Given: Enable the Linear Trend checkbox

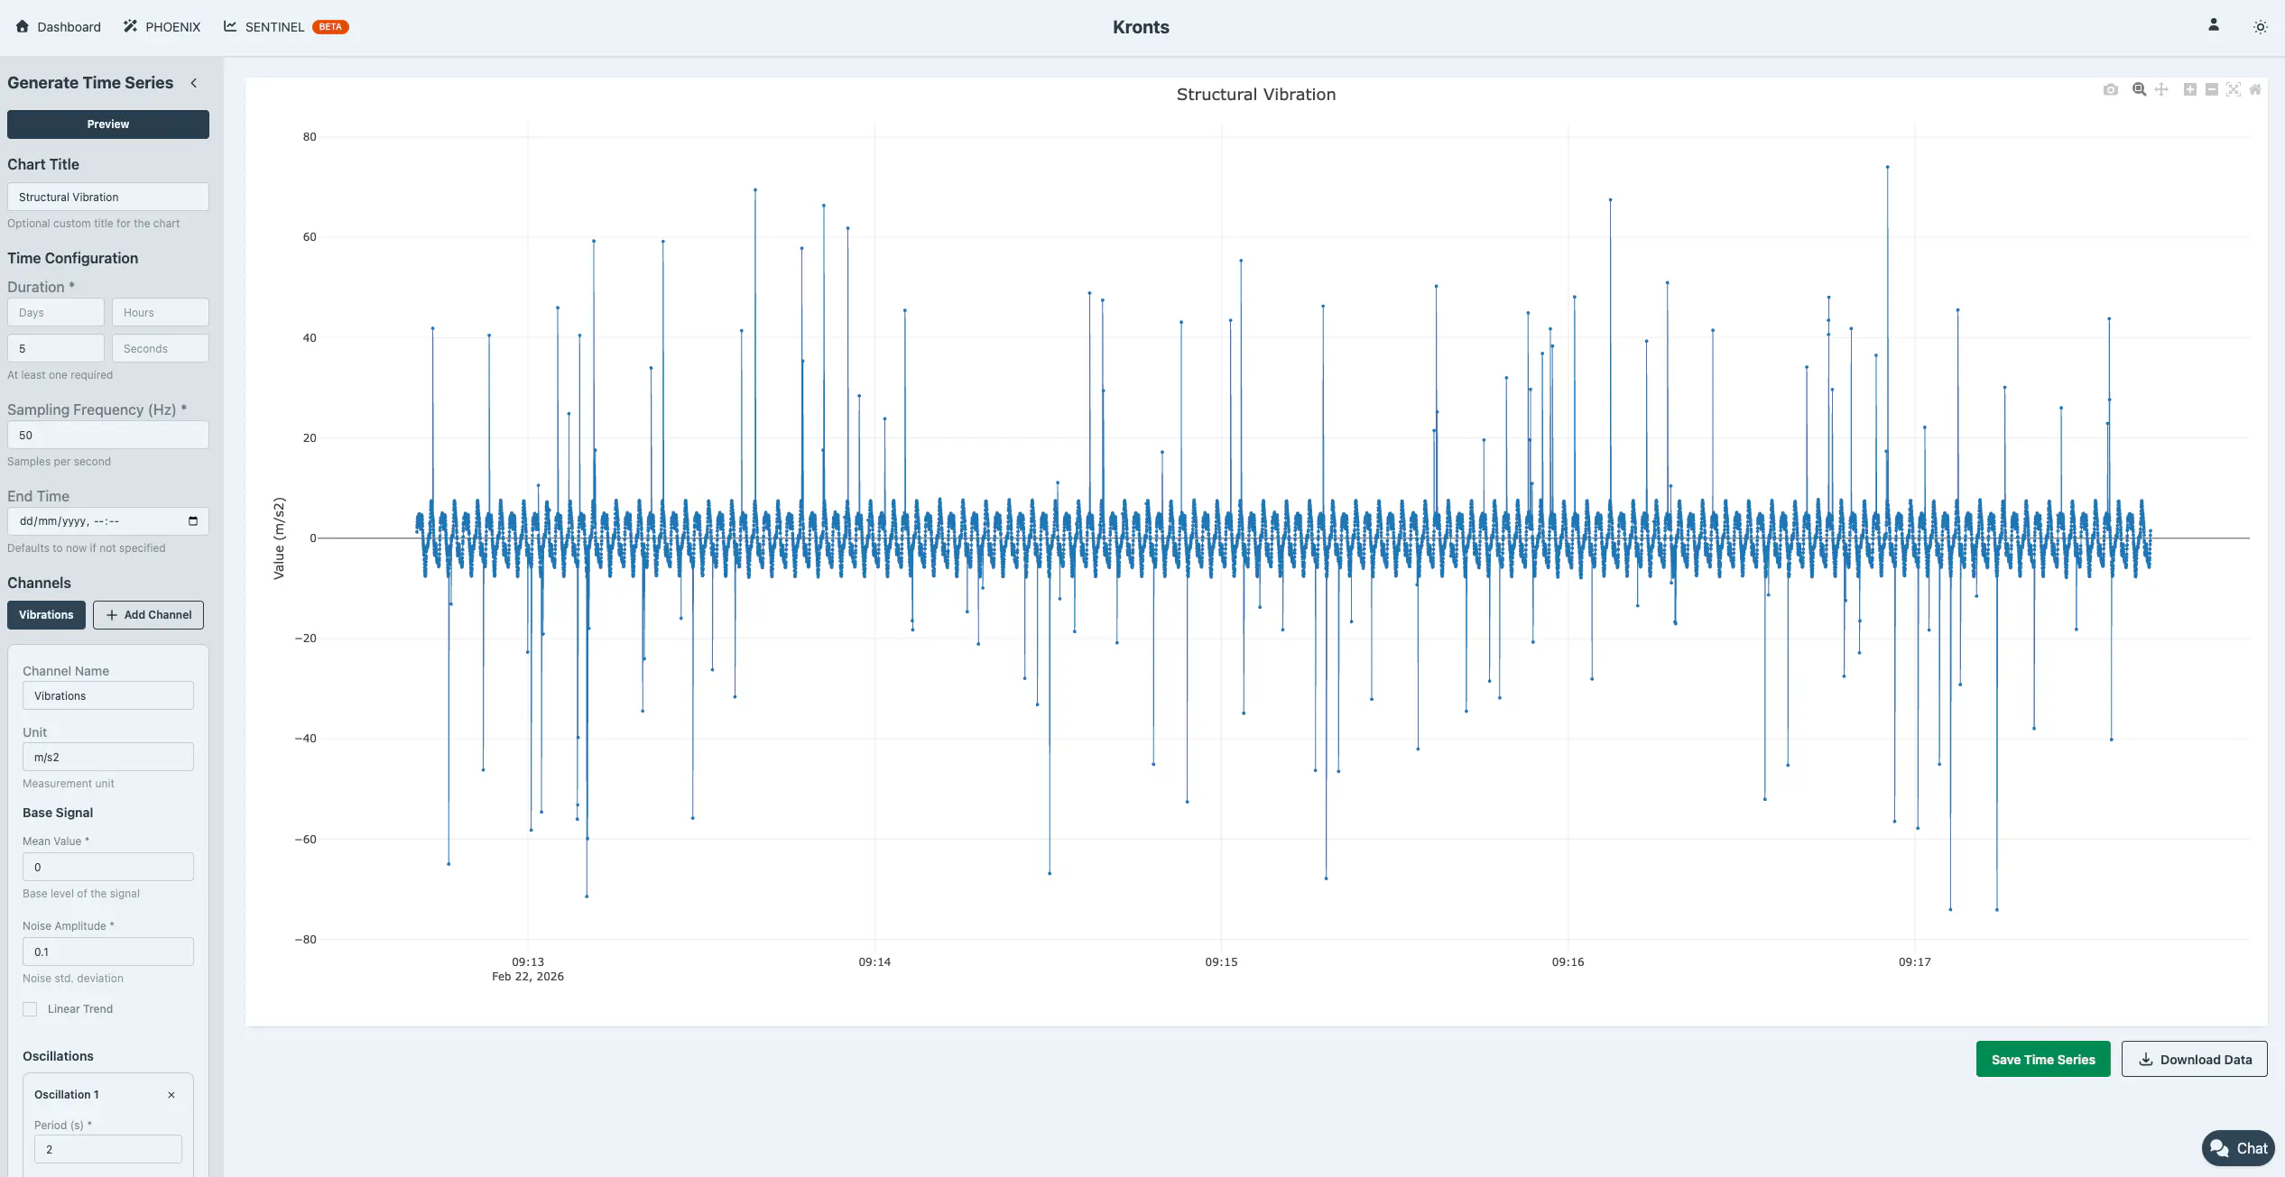Looking at the screenshot, I should 29,1008.
